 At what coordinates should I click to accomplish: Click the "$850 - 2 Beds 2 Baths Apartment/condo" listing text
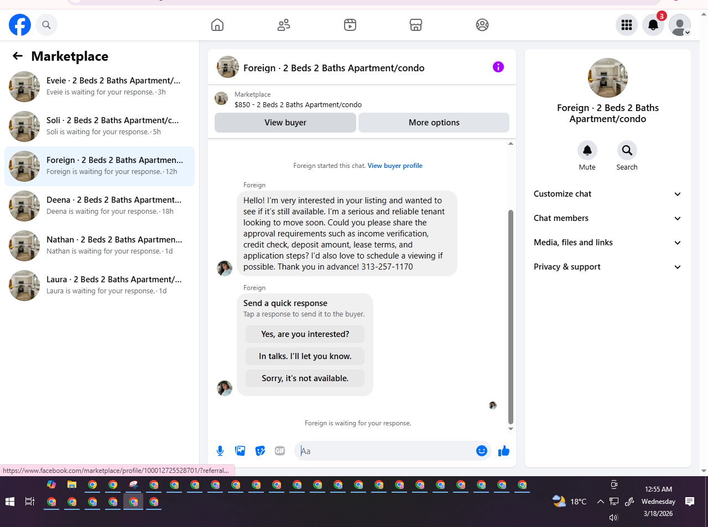click(x=298, y=104)
